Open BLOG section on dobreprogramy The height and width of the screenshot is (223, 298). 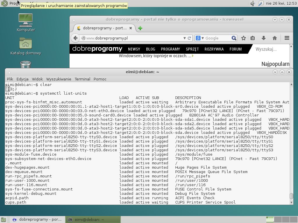pyautogui.click(x=150, y=49)
